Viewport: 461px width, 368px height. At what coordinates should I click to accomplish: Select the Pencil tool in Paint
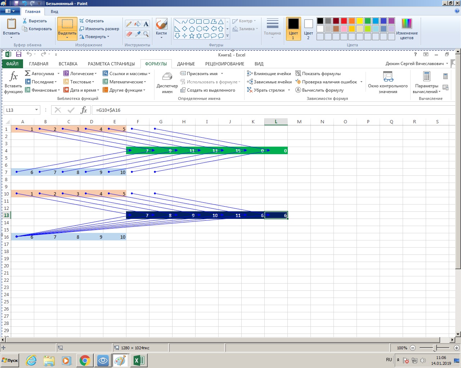(x=129, y=24)
